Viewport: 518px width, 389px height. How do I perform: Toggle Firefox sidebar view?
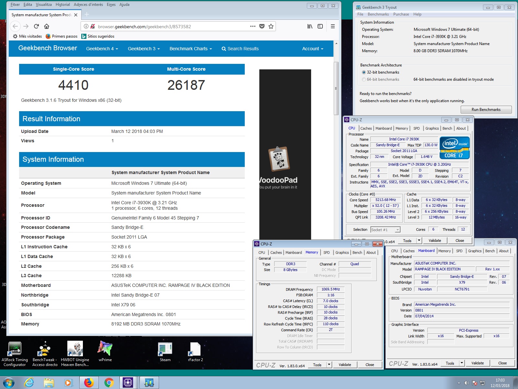tap(320, 26)
